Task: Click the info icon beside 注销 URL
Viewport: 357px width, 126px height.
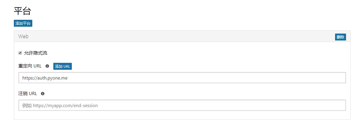Action: pos(43,94)
